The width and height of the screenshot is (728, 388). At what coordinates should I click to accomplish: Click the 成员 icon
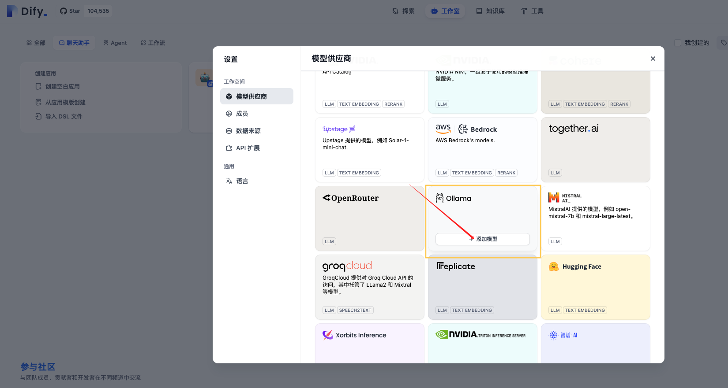click(229, 114)
